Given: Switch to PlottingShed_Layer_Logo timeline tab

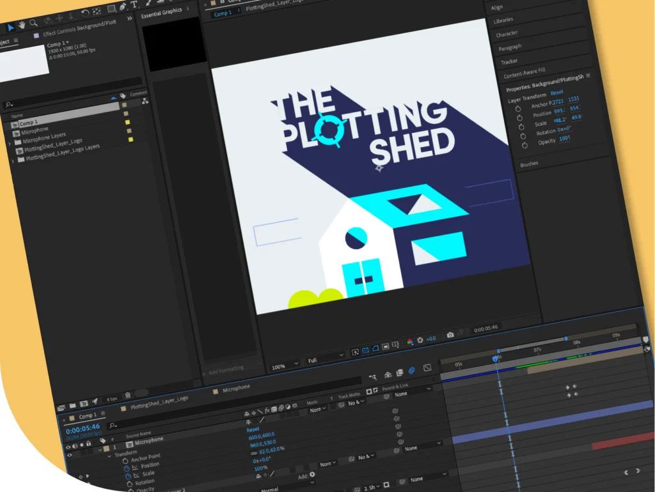Looking at the screenshot, I should 159,403.
